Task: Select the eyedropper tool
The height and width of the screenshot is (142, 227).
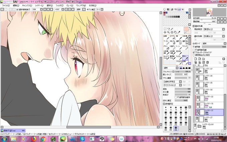Action: point(179,32)
